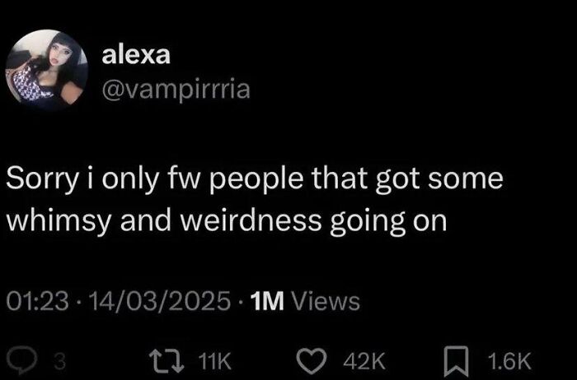Open the 1M Views analytics
577x380 pixels.
305,301
